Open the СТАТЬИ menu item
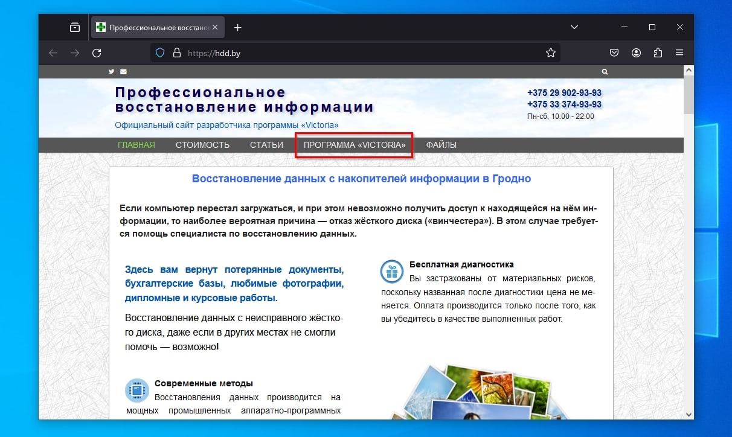 266,145
